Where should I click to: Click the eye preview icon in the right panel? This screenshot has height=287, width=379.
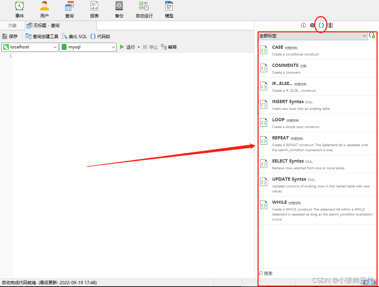click(312, 25)
